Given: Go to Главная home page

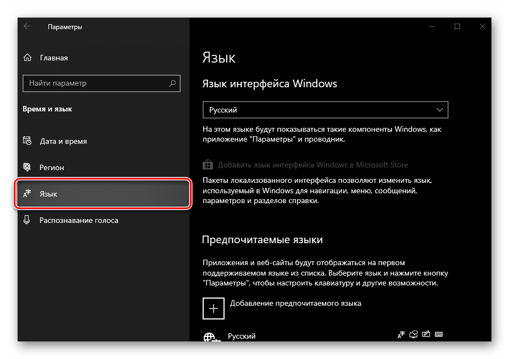Looking at the screenshot, I should pyautogui.click(x=54, y=58).
